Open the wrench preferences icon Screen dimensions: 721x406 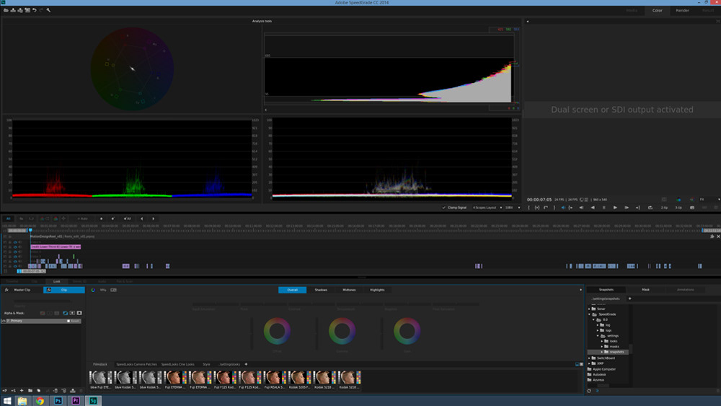point(48,10)
